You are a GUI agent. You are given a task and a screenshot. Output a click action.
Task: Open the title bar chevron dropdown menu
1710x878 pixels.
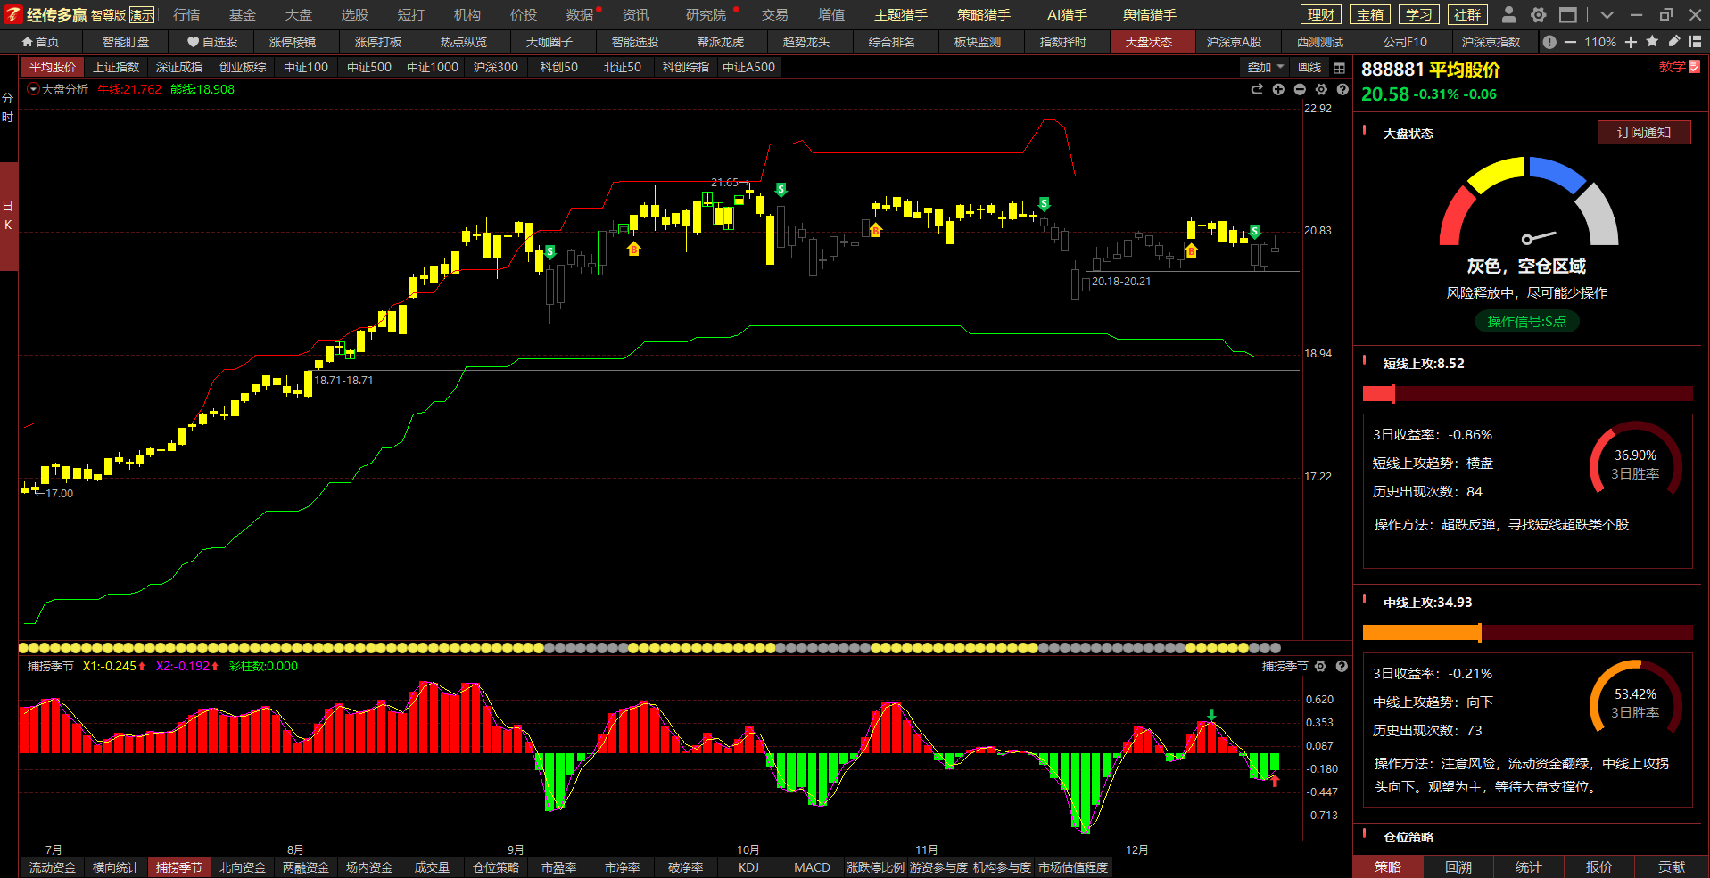[1607, 15]
